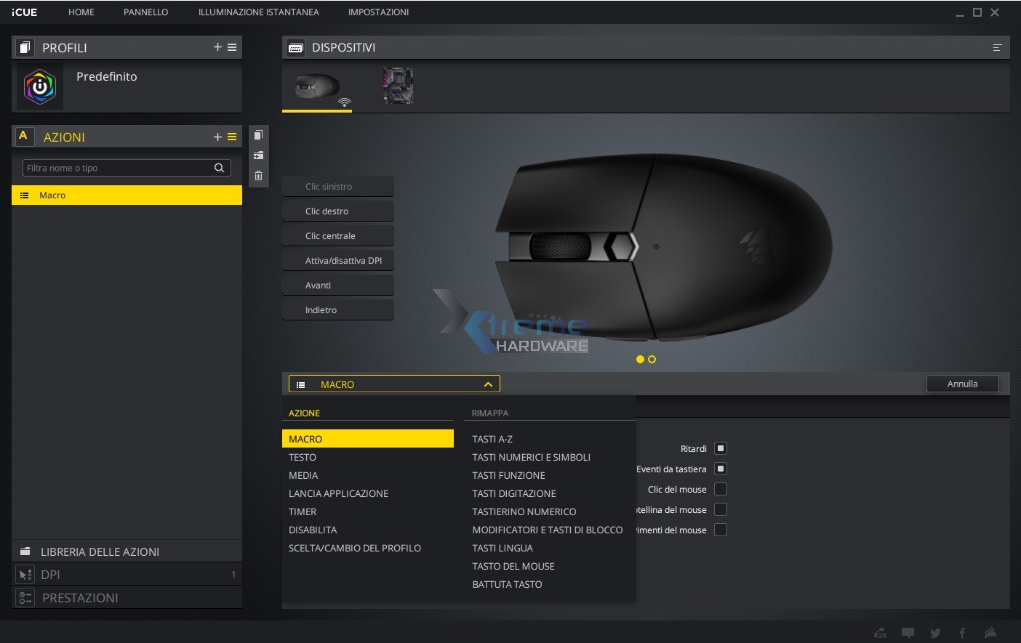The height and width of the screenshot is (643, 1021).
Task: Select the motherboard device thumbnail
Action: pos(397,85)
